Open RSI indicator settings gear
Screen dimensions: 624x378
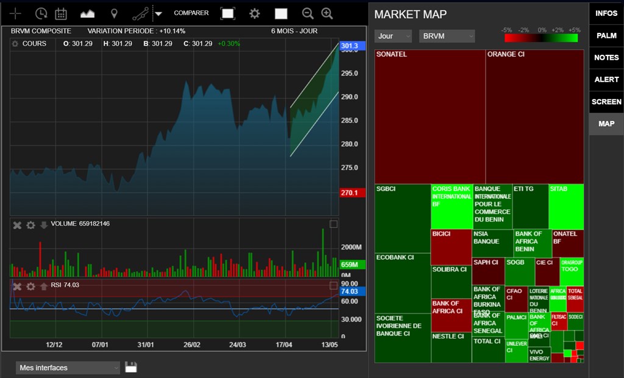30,287
